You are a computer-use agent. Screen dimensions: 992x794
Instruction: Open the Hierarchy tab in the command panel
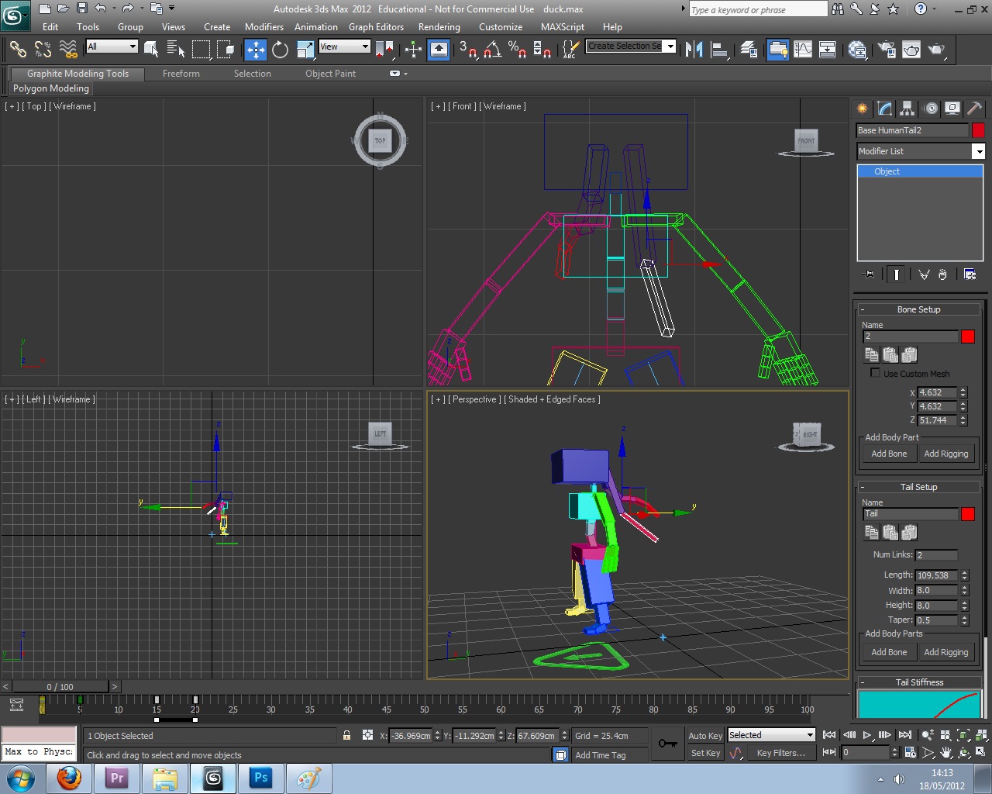(x=907, y=109)
